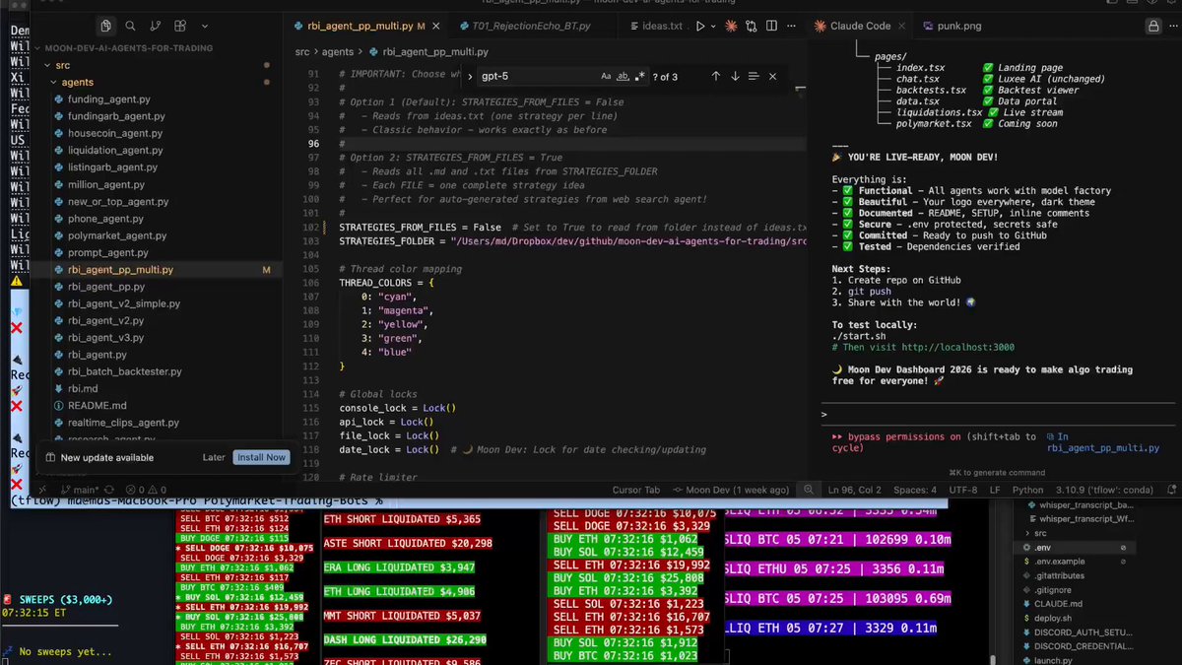
Task: Go to next match in find widget
Action: click(735, 76)
